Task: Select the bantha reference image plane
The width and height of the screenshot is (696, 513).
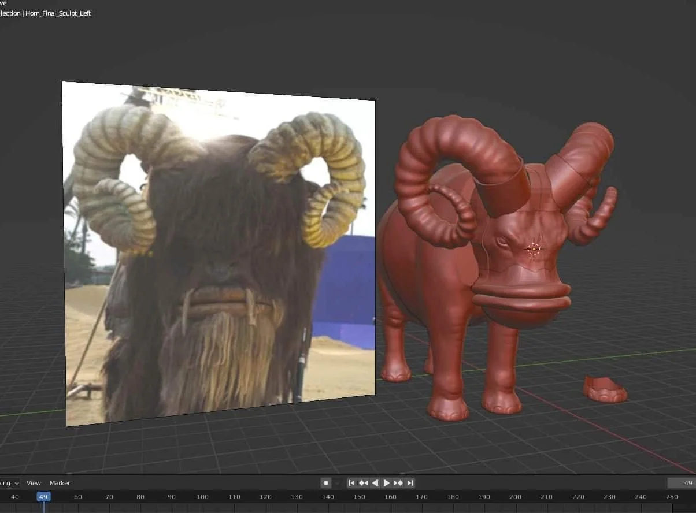Action: [220, 254]
